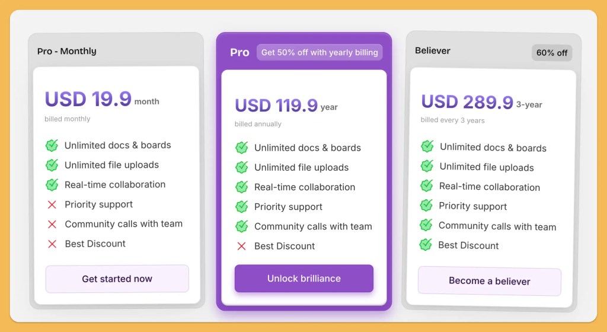This screenshot has width=607, height=332.
Task: Click the 60% off badge
Action: click(551, 53)
